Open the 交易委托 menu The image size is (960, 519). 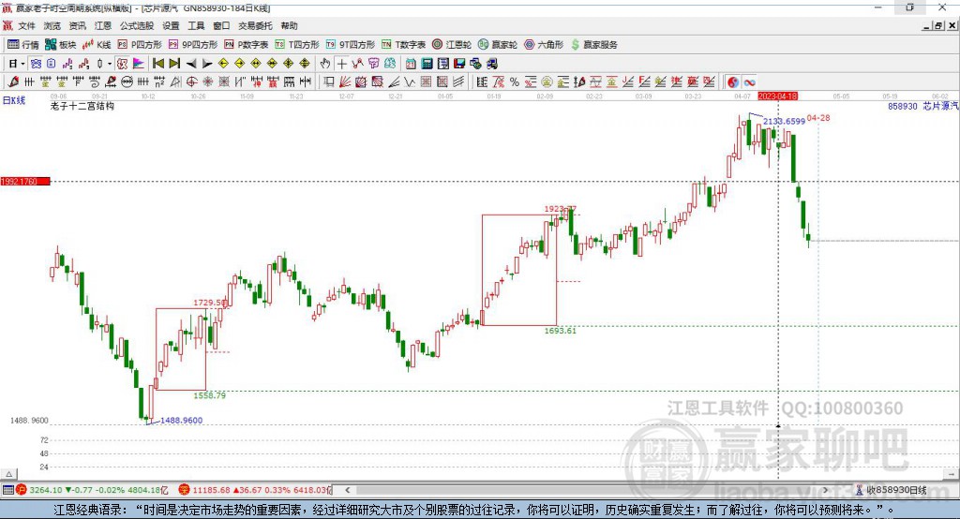click(255, 25)
